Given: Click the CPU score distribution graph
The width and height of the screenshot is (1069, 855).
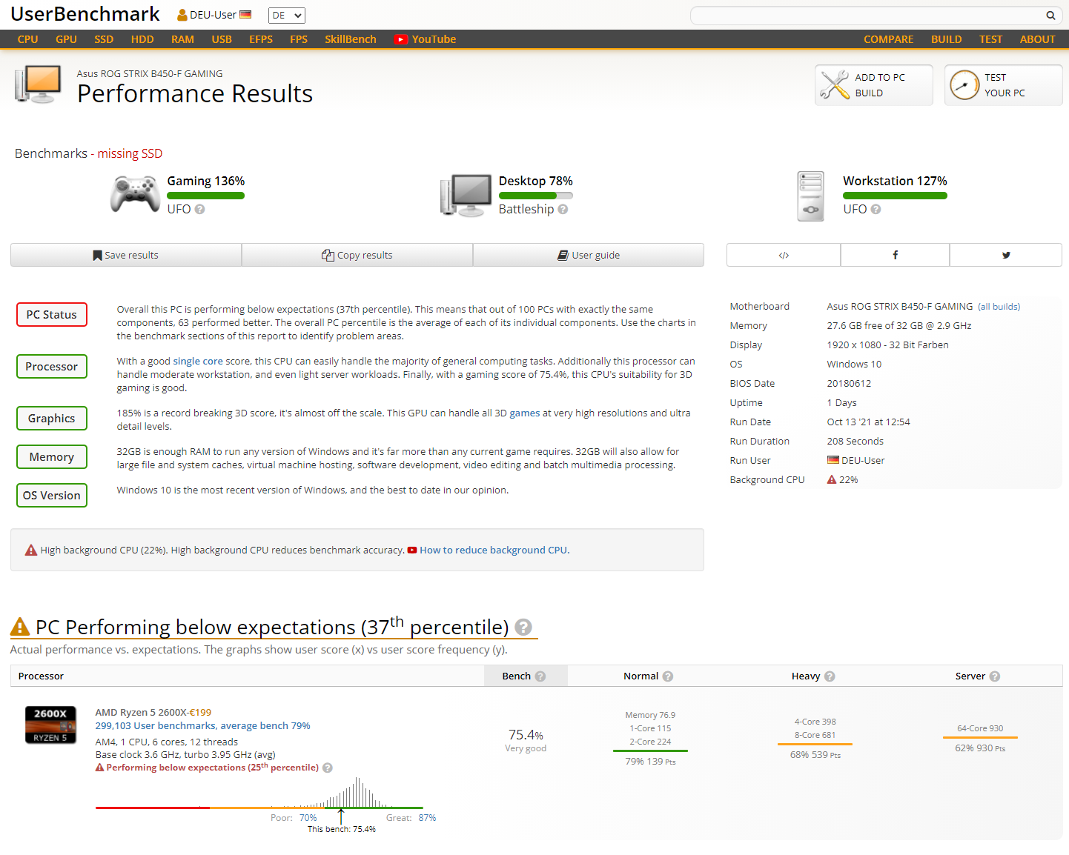Looking at the screenshot, I should (259, 793).
